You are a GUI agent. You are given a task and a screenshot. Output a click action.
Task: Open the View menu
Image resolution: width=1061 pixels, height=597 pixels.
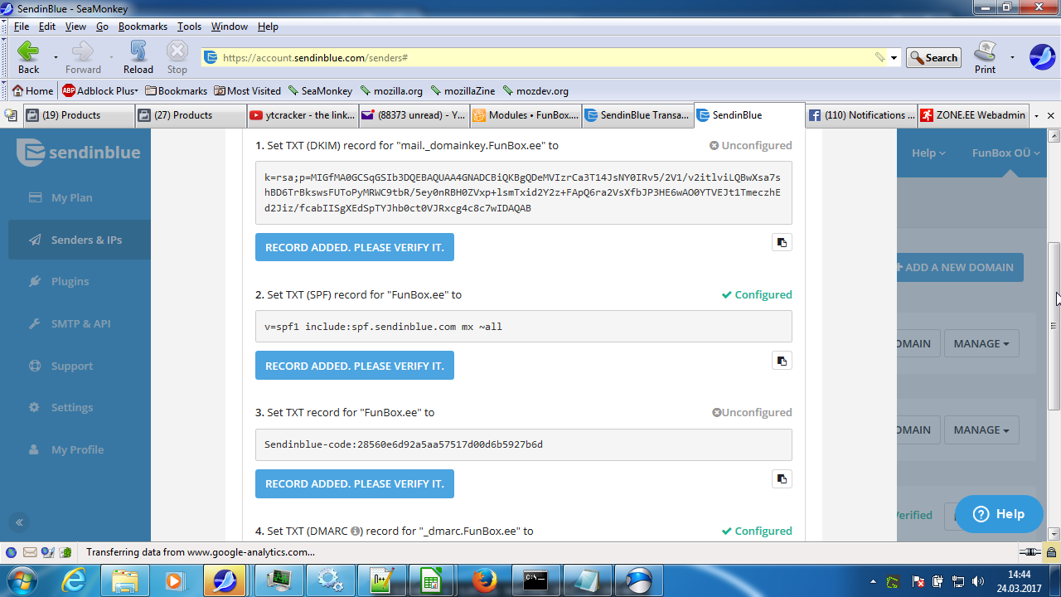pos(75,27)
